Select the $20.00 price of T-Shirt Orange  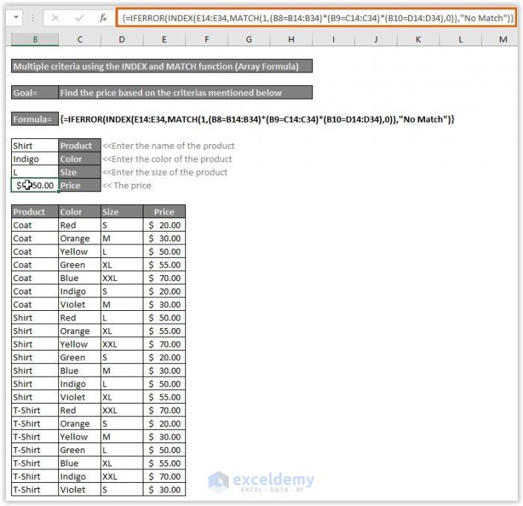click(164, 423)
